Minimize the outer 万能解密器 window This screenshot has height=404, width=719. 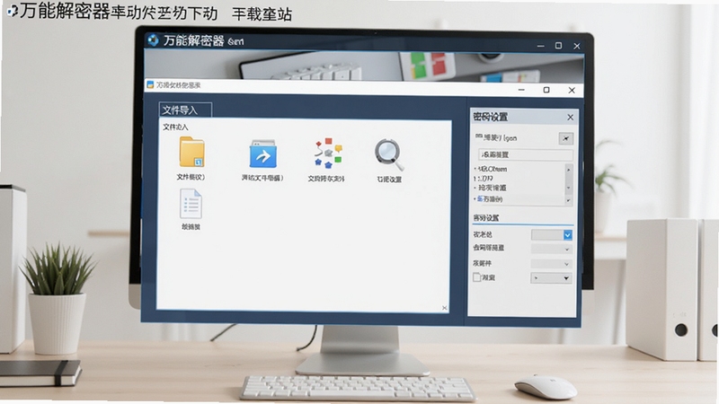coord(541,46)
